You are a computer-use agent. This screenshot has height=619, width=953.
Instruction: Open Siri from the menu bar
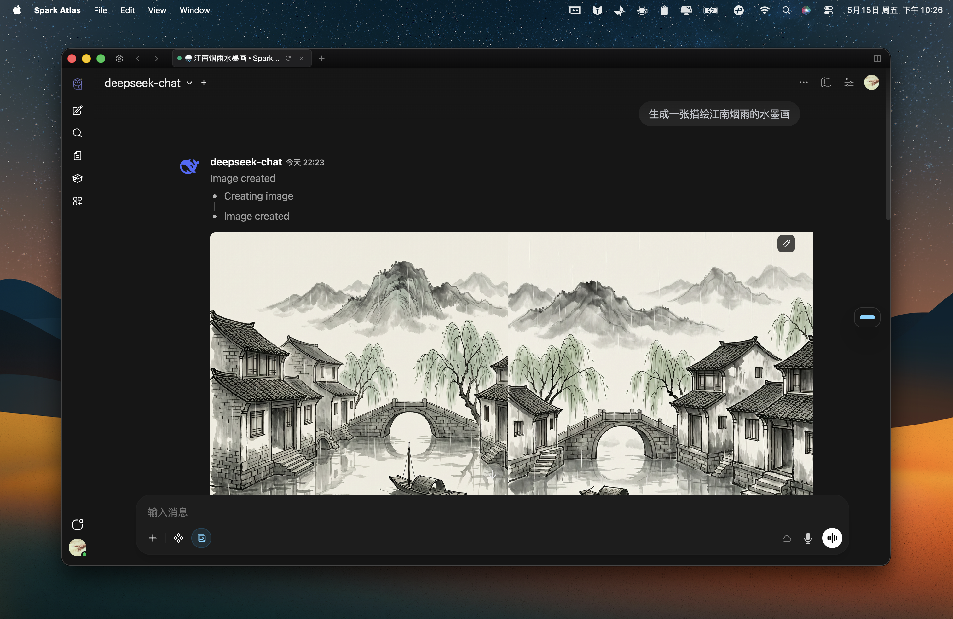pyautogui.click(x=806, y=10)
